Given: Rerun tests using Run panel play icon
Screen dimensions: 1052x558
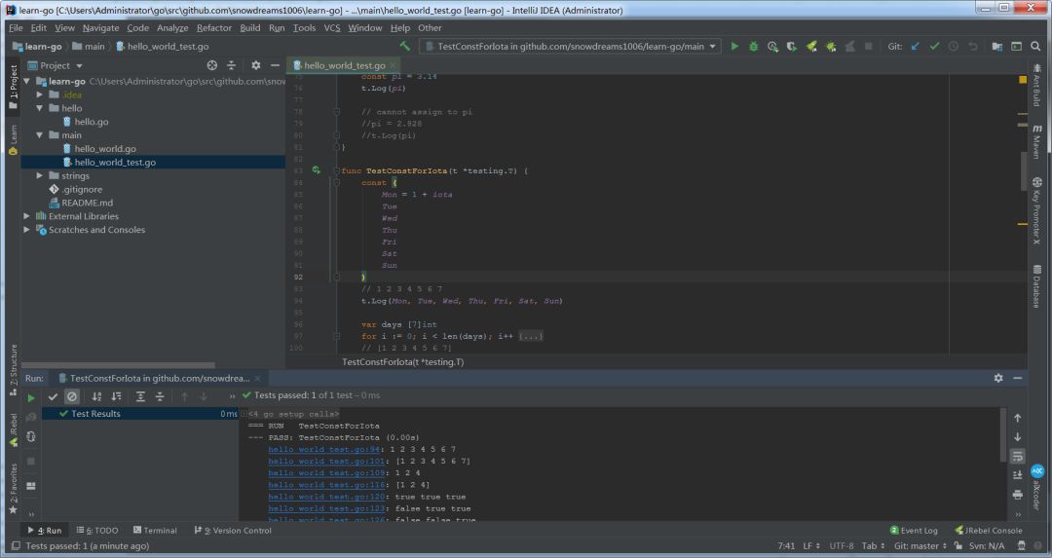Looking at the screenshot, I should click(31, 396).
